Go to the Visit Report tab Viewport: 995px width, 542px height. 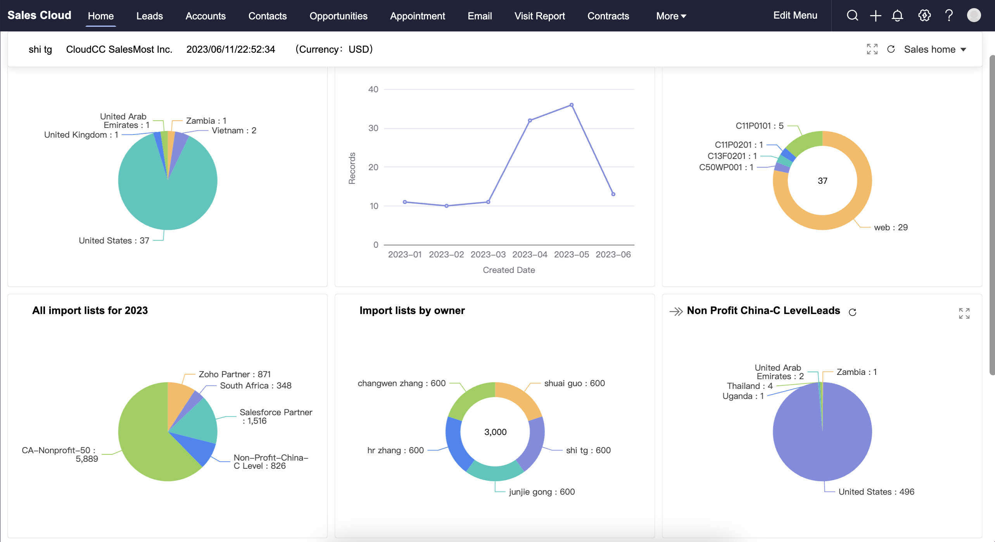coord(539,16)
